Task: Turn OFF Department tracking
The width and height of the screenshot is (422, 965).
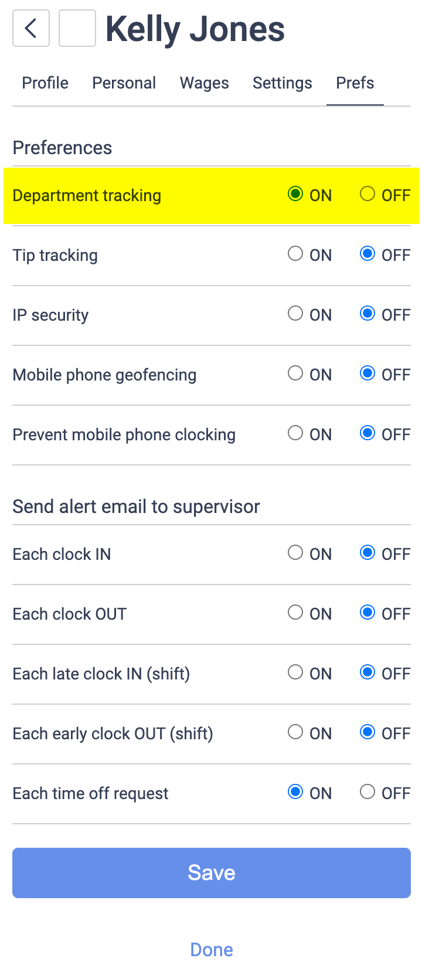Action: point(367,194)
